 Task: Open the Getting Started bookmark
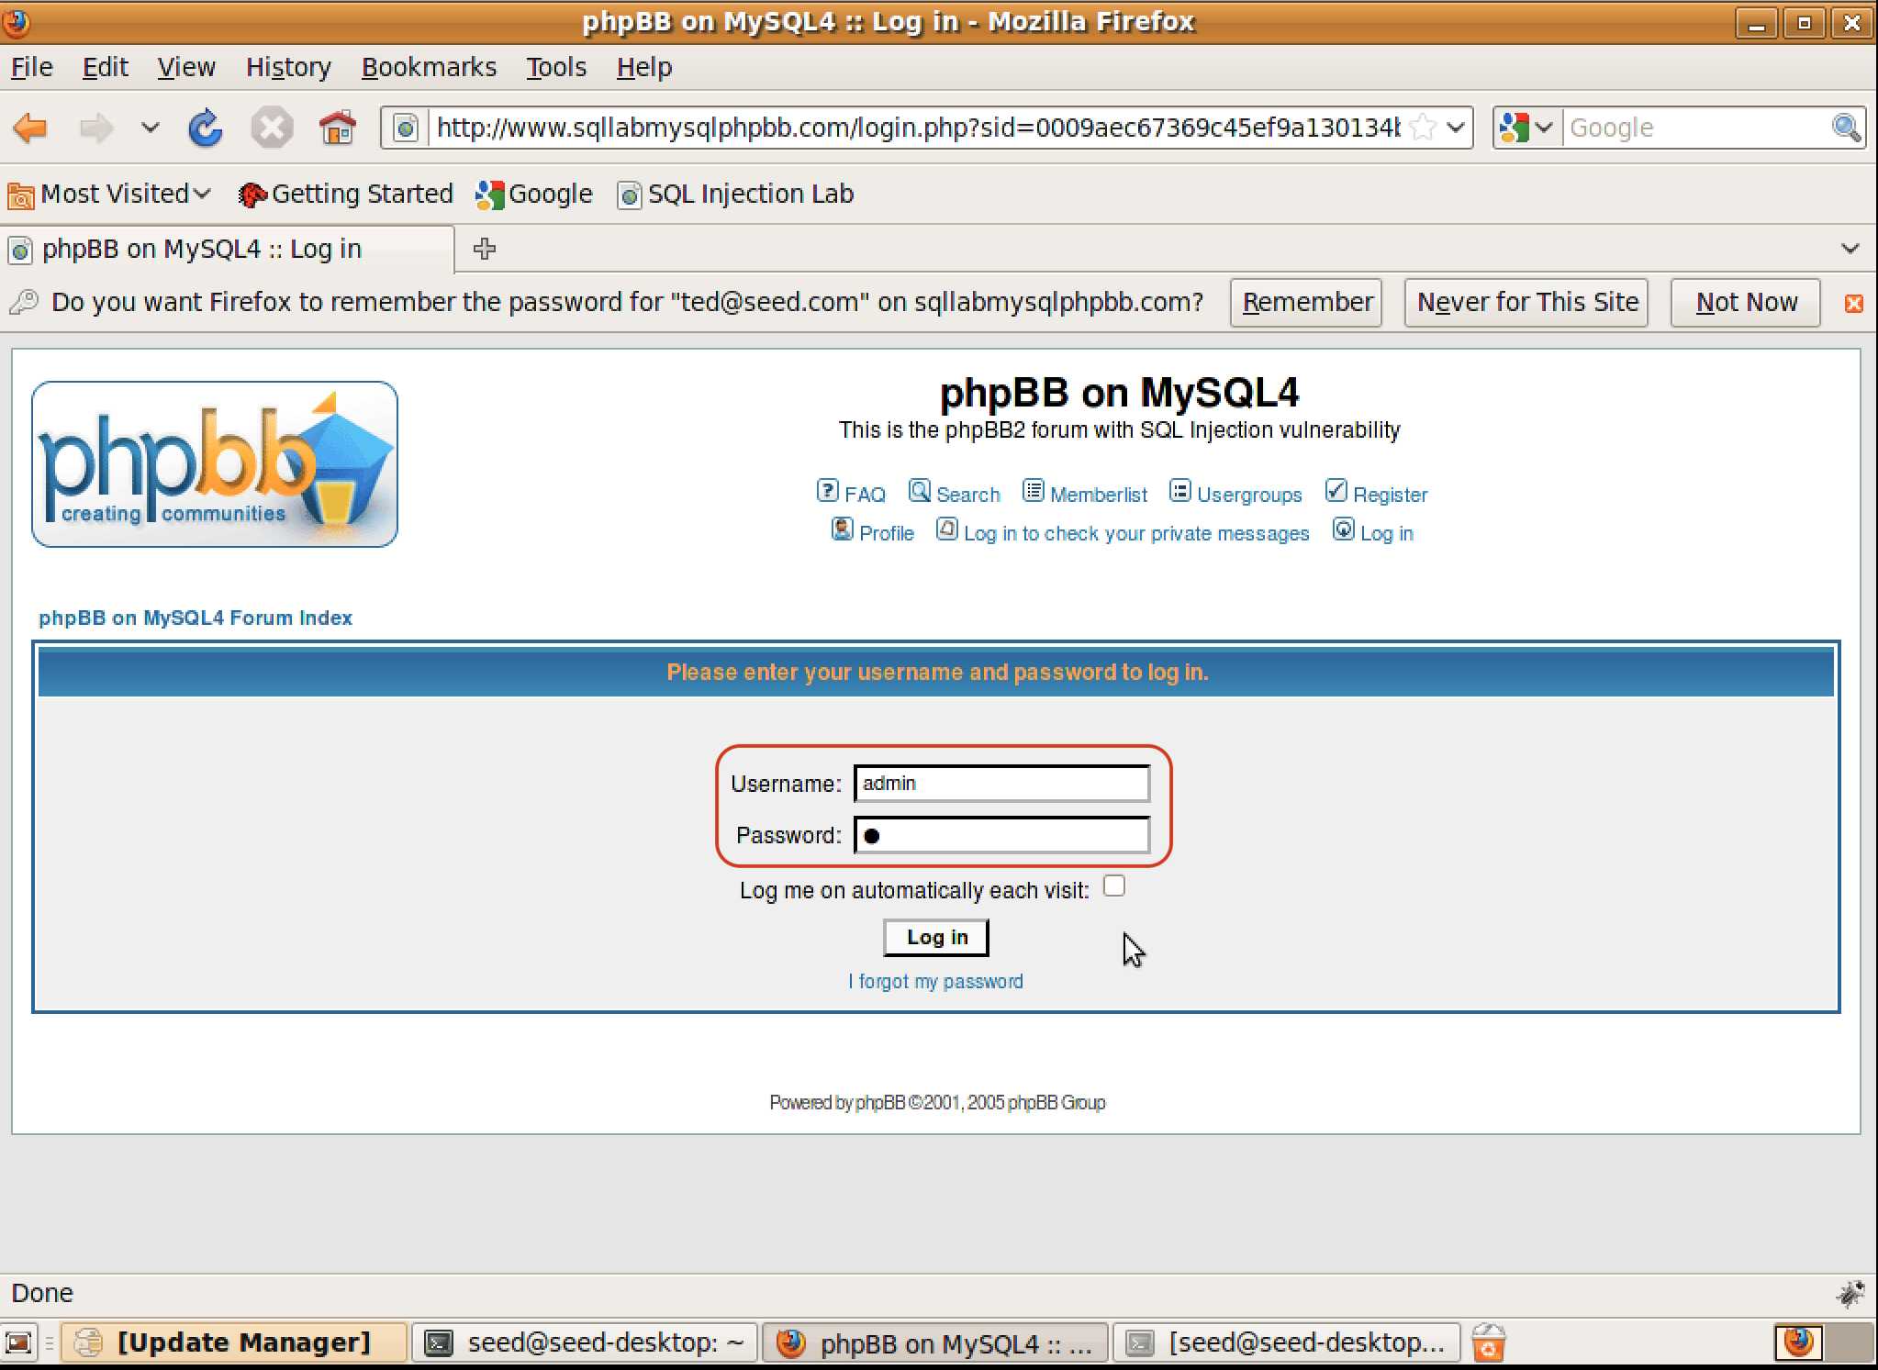tap(346, 194)
